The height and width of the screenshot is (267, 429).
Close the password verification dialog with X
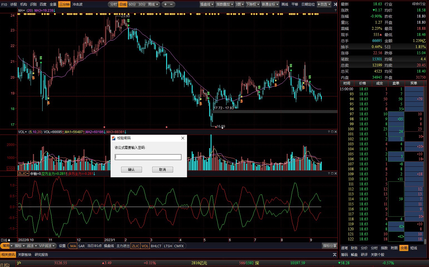(183, 138)
